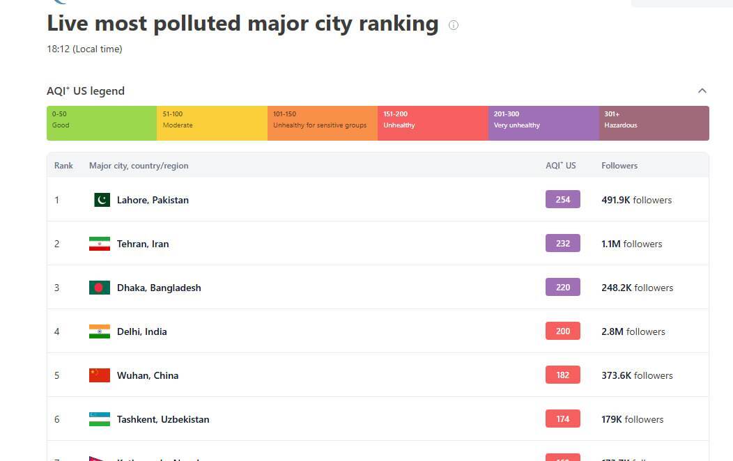Open Wuhan, China air quality page
The image size is (733, 461).
[x=148, y=375]
